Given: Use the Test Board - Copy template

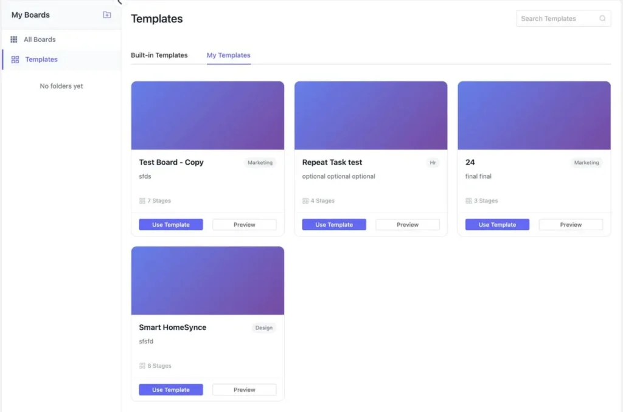Looking at the screenshot, I should pyautogui.click(x=170, y=224).
